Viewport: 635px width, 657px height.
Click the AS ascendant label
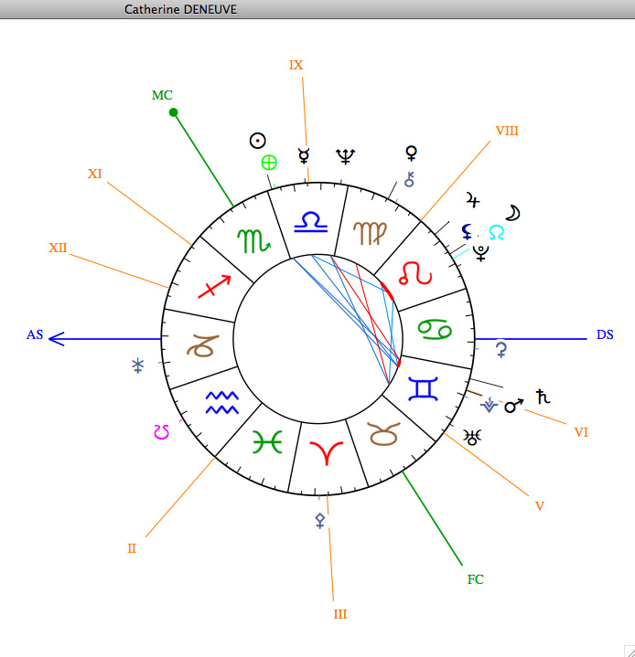tap(35, 334)
